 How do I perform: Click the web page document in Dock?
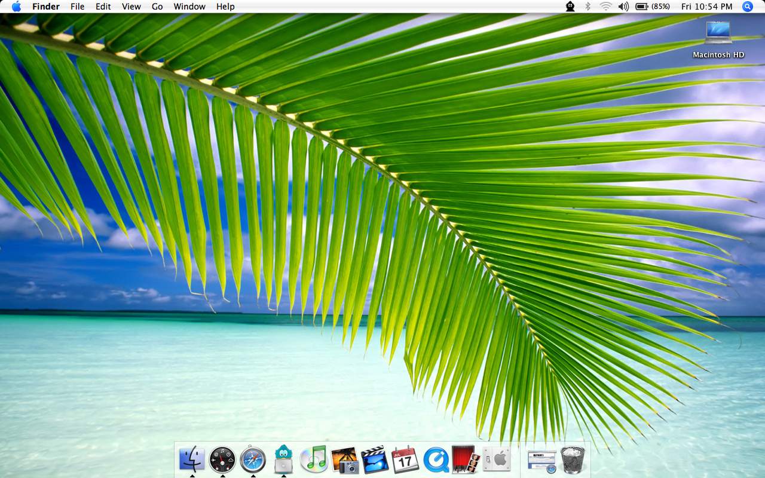click(541, 460)
